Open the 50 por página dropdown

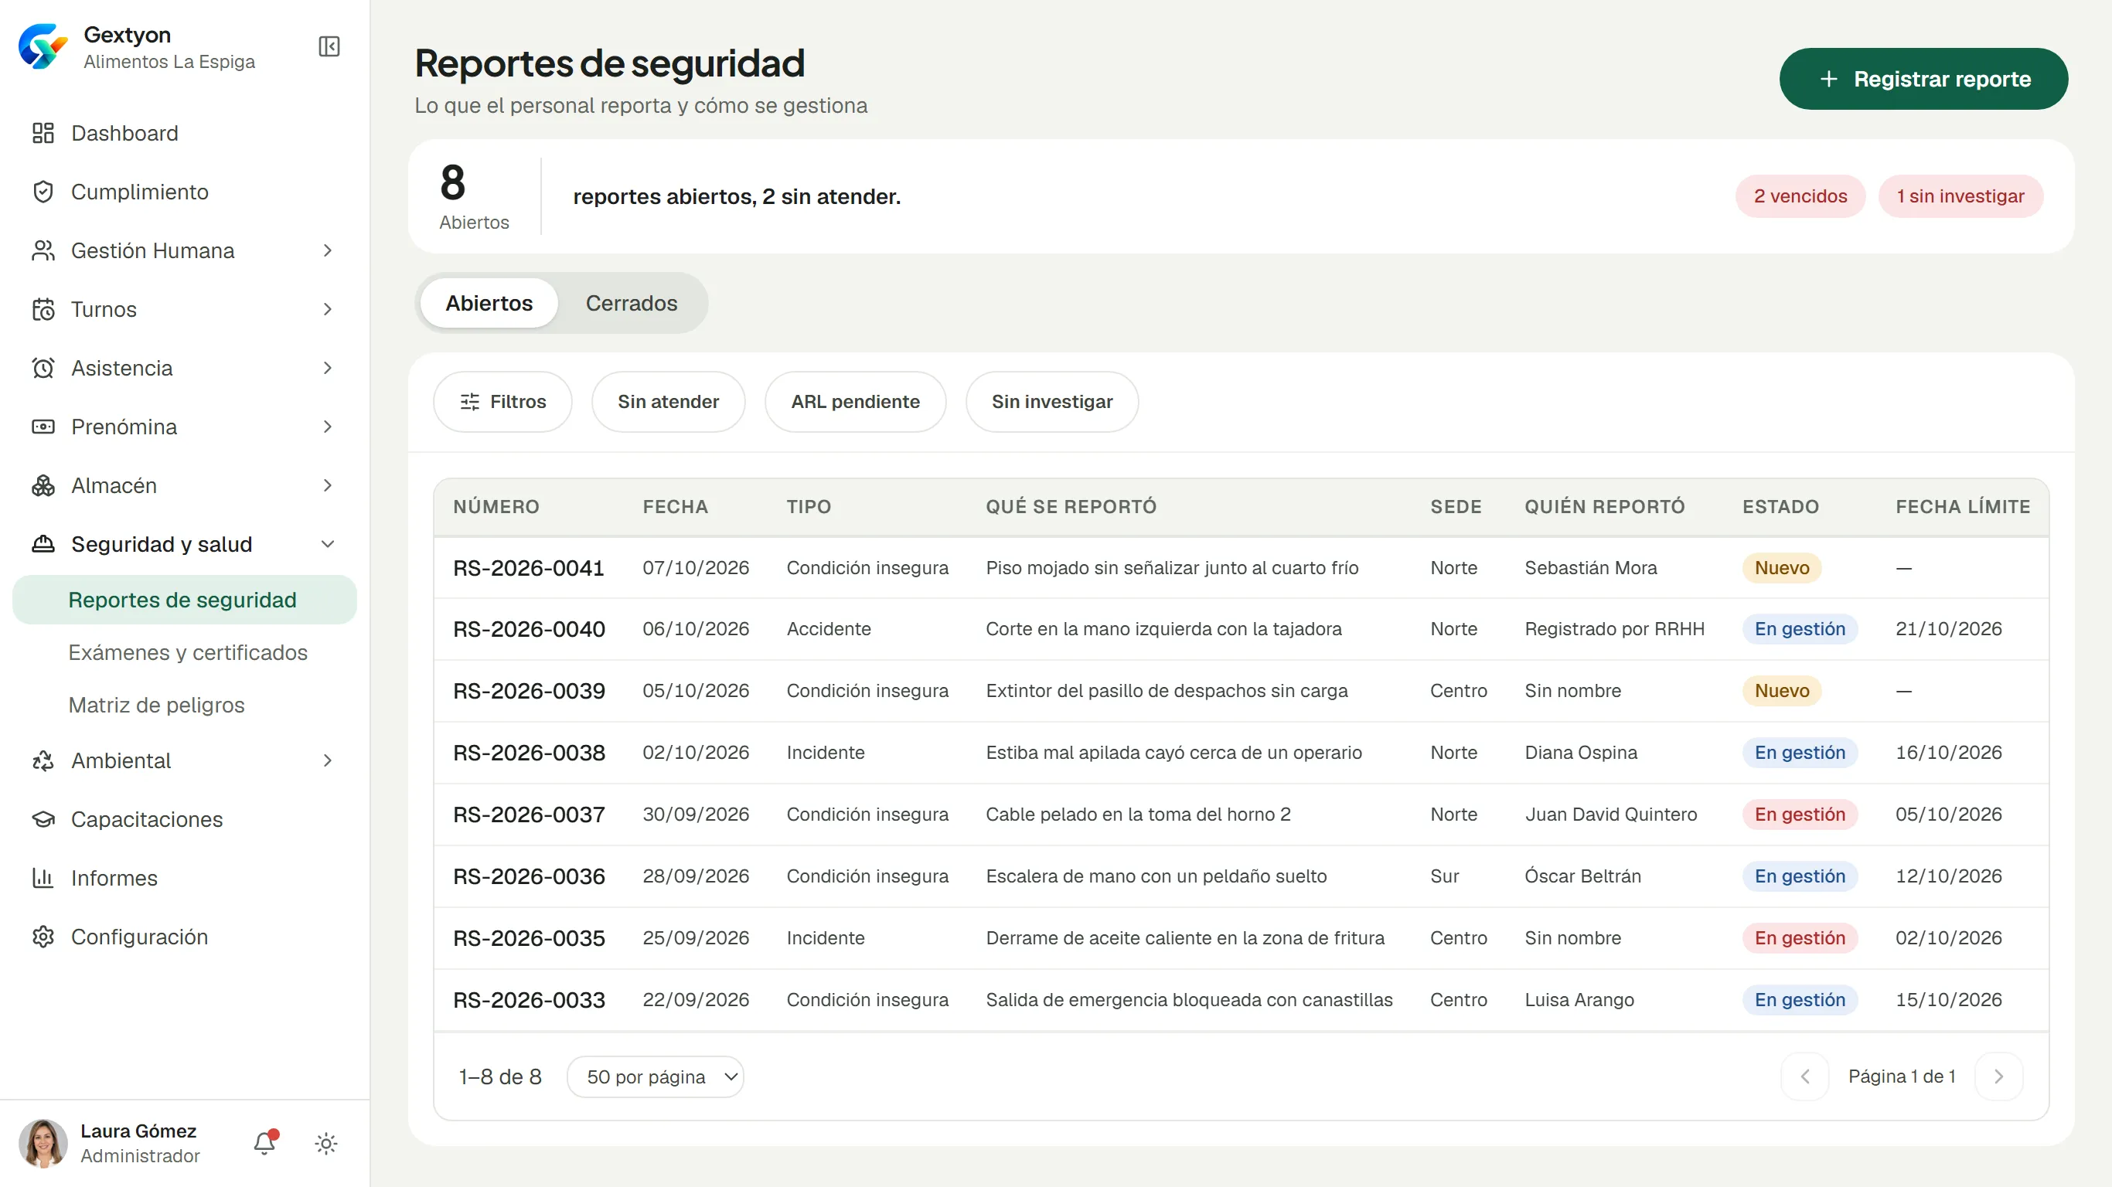pyautogui.click(x=655, y=1076)
